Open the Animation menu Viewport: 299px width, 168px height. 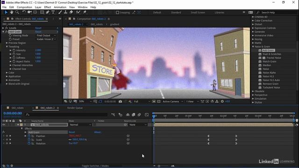point(60,7)
